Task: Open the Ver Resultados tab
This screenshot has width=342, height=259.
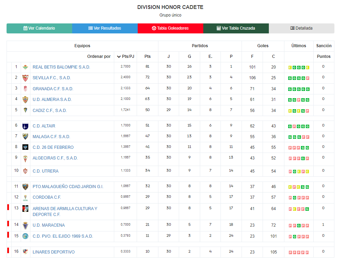Action: (x=105, y=28)
